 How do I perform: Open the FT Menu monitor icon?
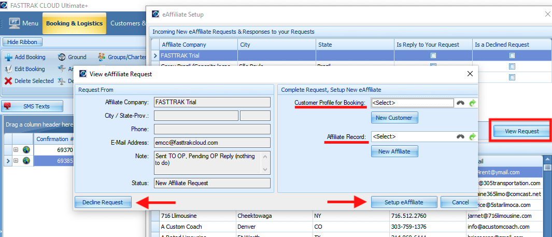[13, 23]
